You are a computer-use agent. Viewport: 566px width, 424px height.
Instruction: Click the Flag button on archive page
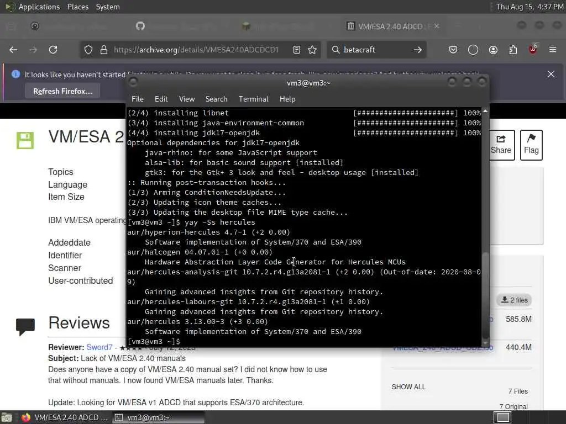(531, 145)
